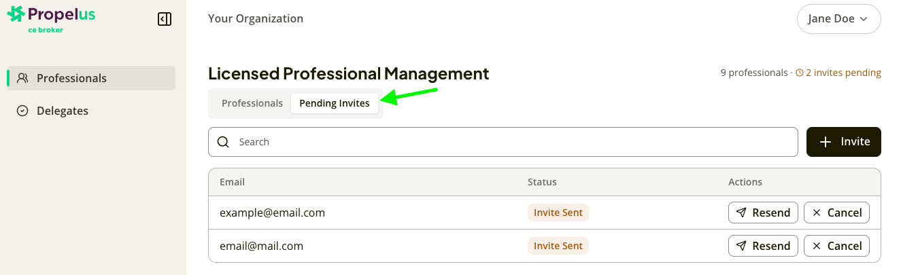This screenshot has height=275, width=901.
Task: Click the Professionals people icon in sidebar
Action: click(x=22, y=78)
